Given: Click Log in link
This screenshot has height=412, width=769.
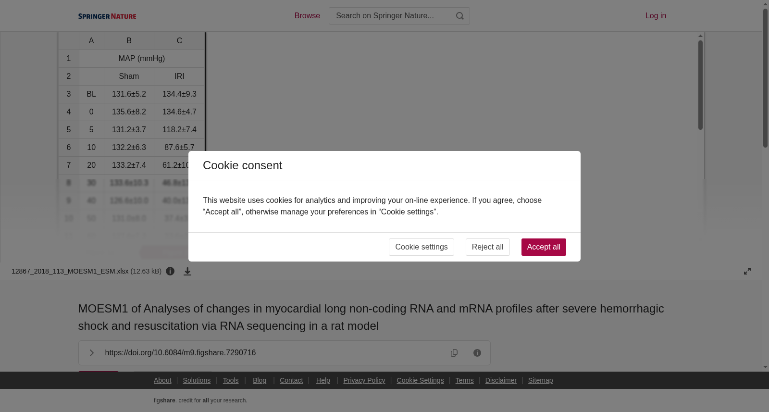Looking at the screenshot, I should (x=656, y=16).
